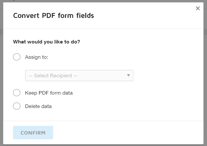Open the Select Recipient dropdown
The width and height of the screenshot is (207, 146).
point(79,76)
